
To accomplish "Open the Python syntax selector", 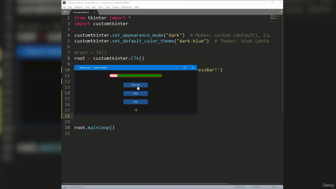I will (x=274, y=187).
